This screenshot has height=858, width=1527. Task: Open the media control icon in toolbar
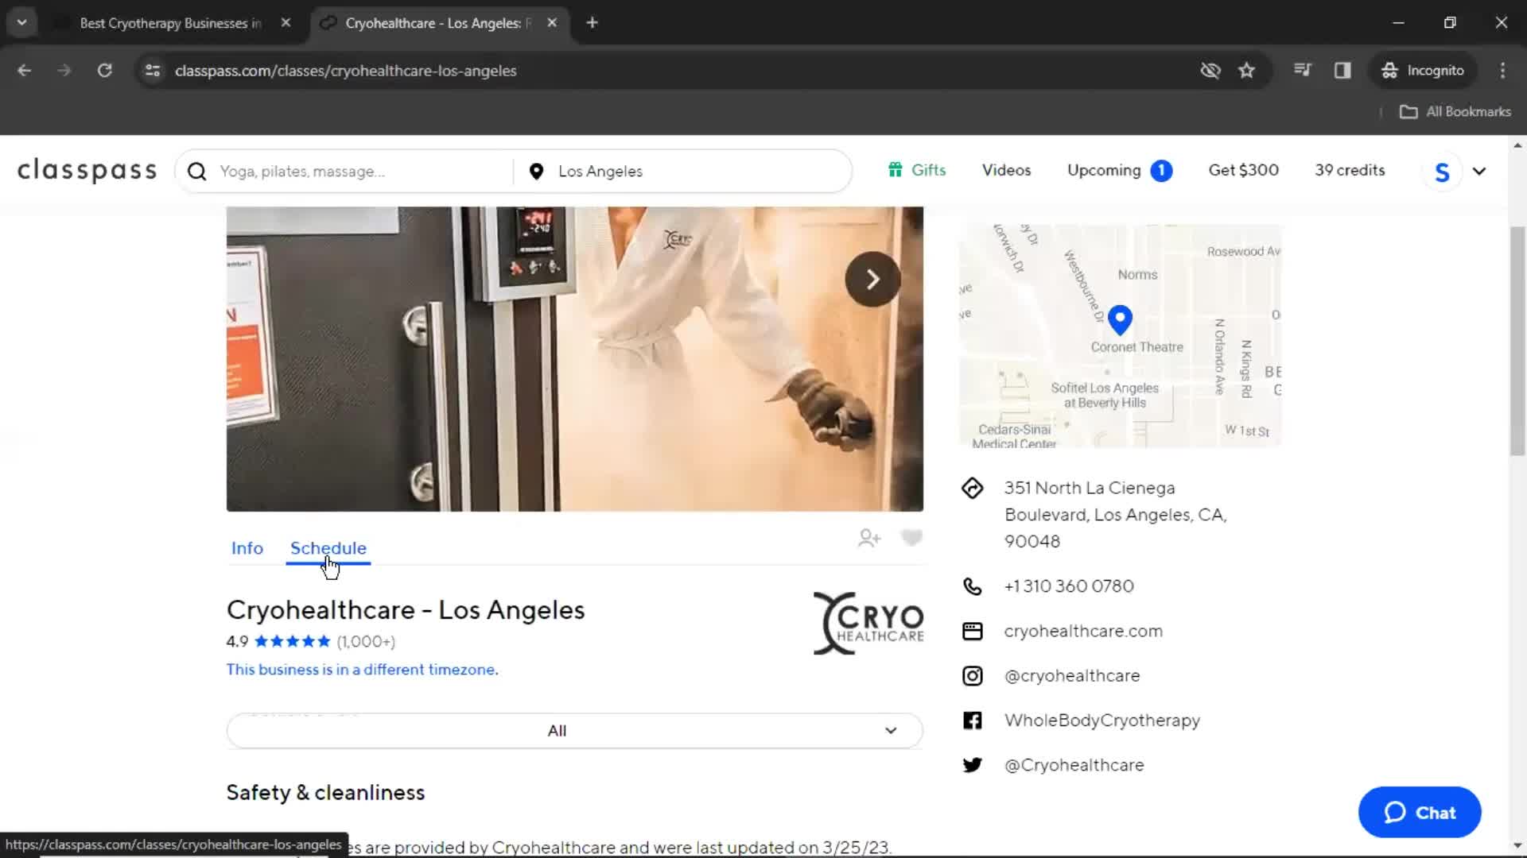click(x=1302, y=70)
